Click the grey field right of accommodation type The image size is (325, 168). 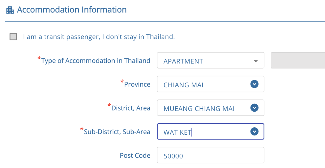(298, 60)
